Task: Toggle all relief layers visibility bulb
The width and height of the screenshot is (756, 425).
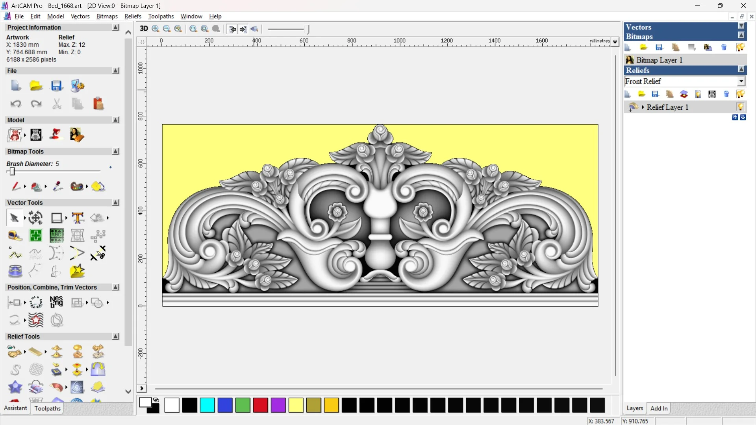Action: 740,94
